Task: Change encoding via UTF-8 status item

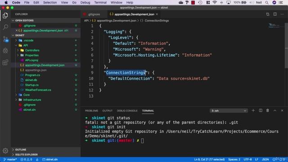Action: click(x=247, y=159)
